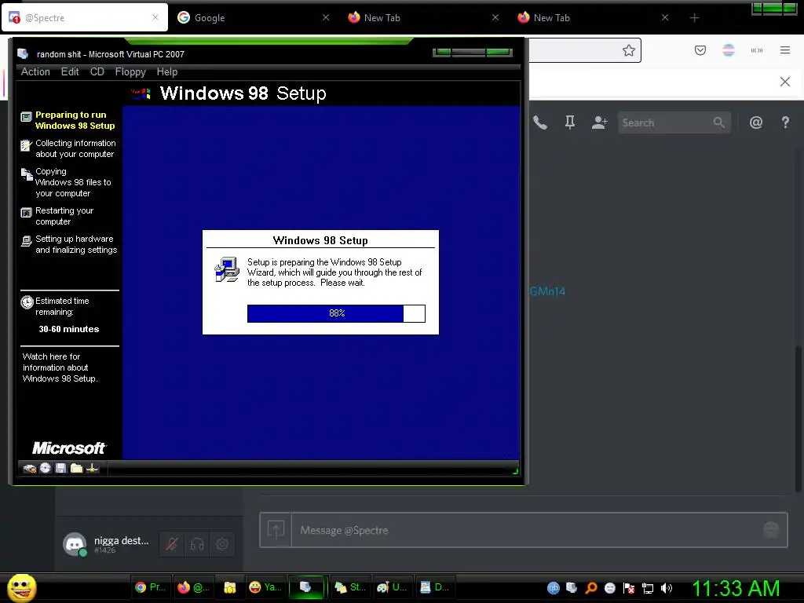Switch to the first New Tab
Viewport: 804px width, 603px height.
pos(423,18)
